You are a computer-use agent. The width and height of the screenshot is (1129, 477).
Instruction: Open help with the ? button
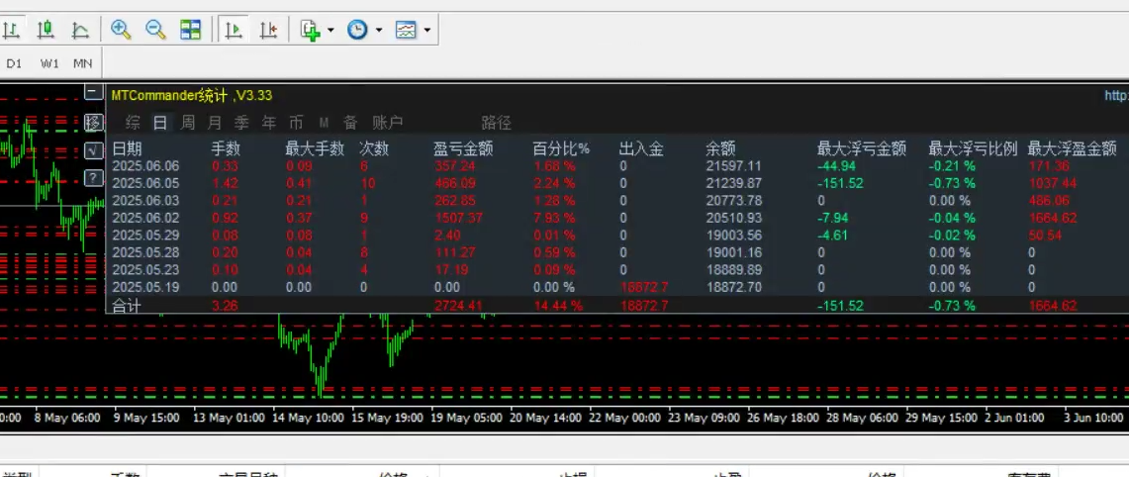point(93,177)
